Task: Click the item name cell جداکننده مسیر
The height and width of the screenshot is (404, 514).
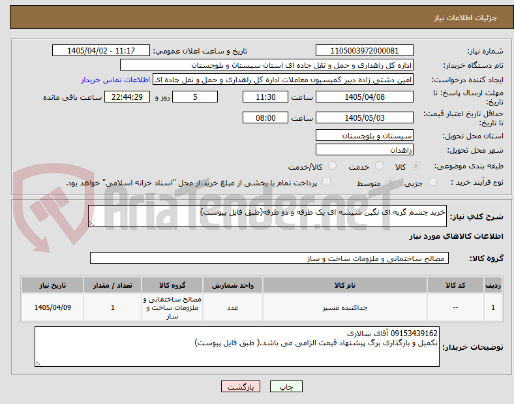Action: click(345, 307)
